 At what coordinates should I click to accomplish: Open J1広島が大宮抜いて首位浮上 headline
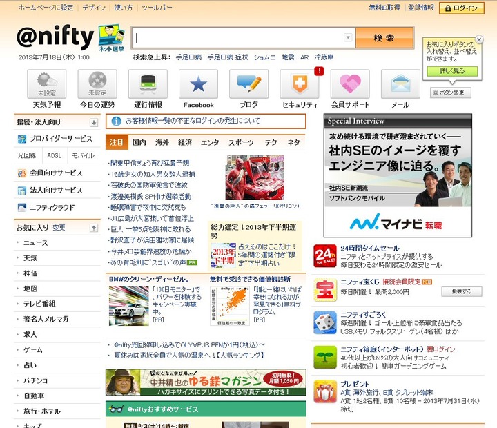pyautogui.click(x=152, y=218)
